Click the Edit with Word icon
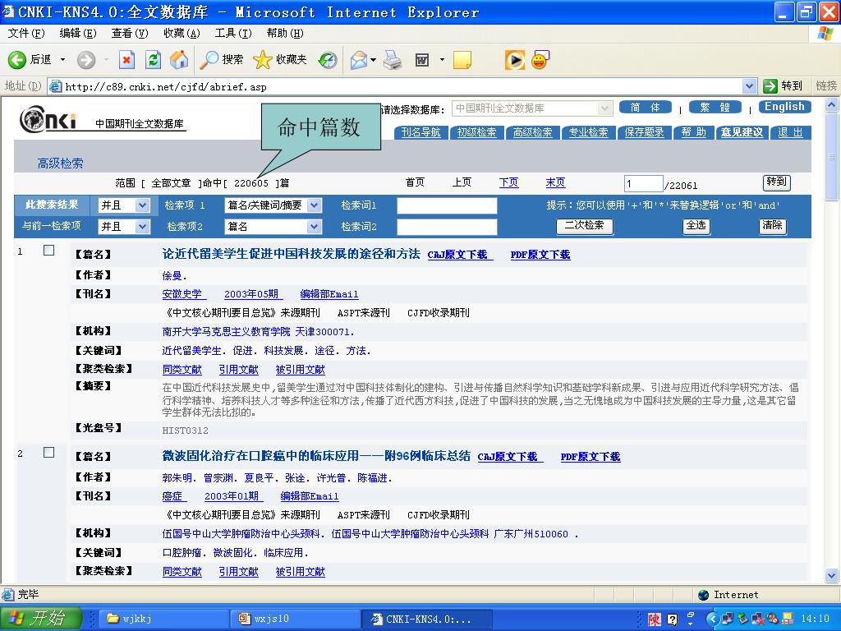841x631 pixels. (422, 59)
